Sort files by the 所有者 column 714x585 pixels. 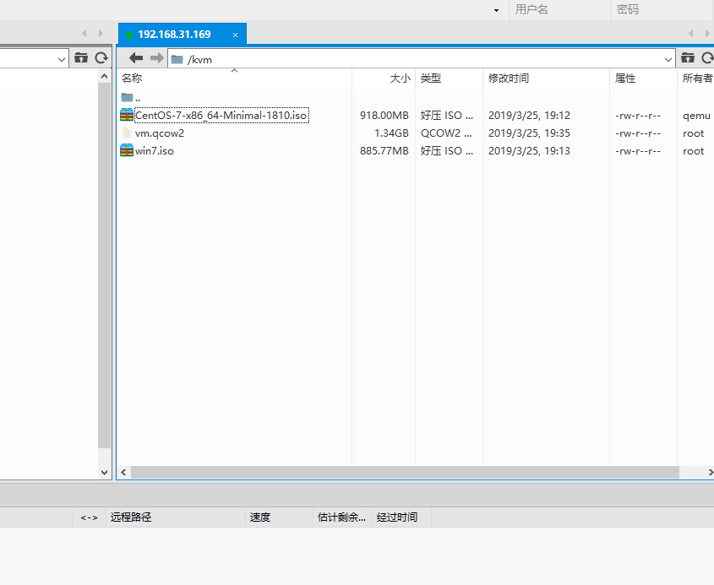pos(695,79)
